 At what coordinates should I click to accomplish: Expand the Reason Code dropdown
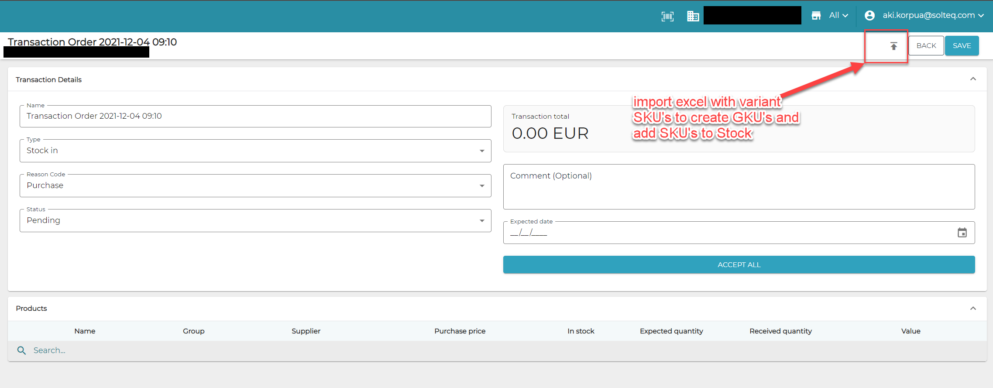(255, 186)
